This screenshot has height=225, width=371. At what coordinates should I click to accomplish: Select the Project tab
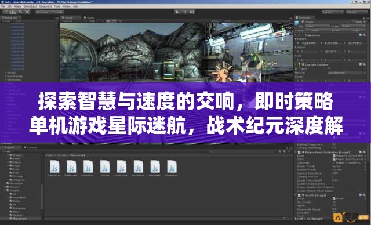point(10,147)
